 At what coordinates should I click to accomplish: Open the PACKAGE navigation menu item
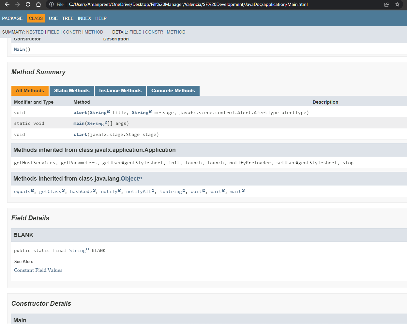[12, 18]
